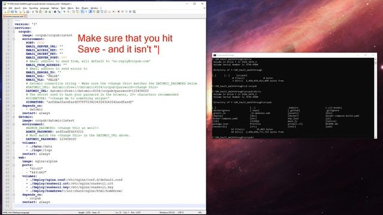Click the UTF-8 encoding in status bar
383x215 pixels.
click(x=181, y=213)
